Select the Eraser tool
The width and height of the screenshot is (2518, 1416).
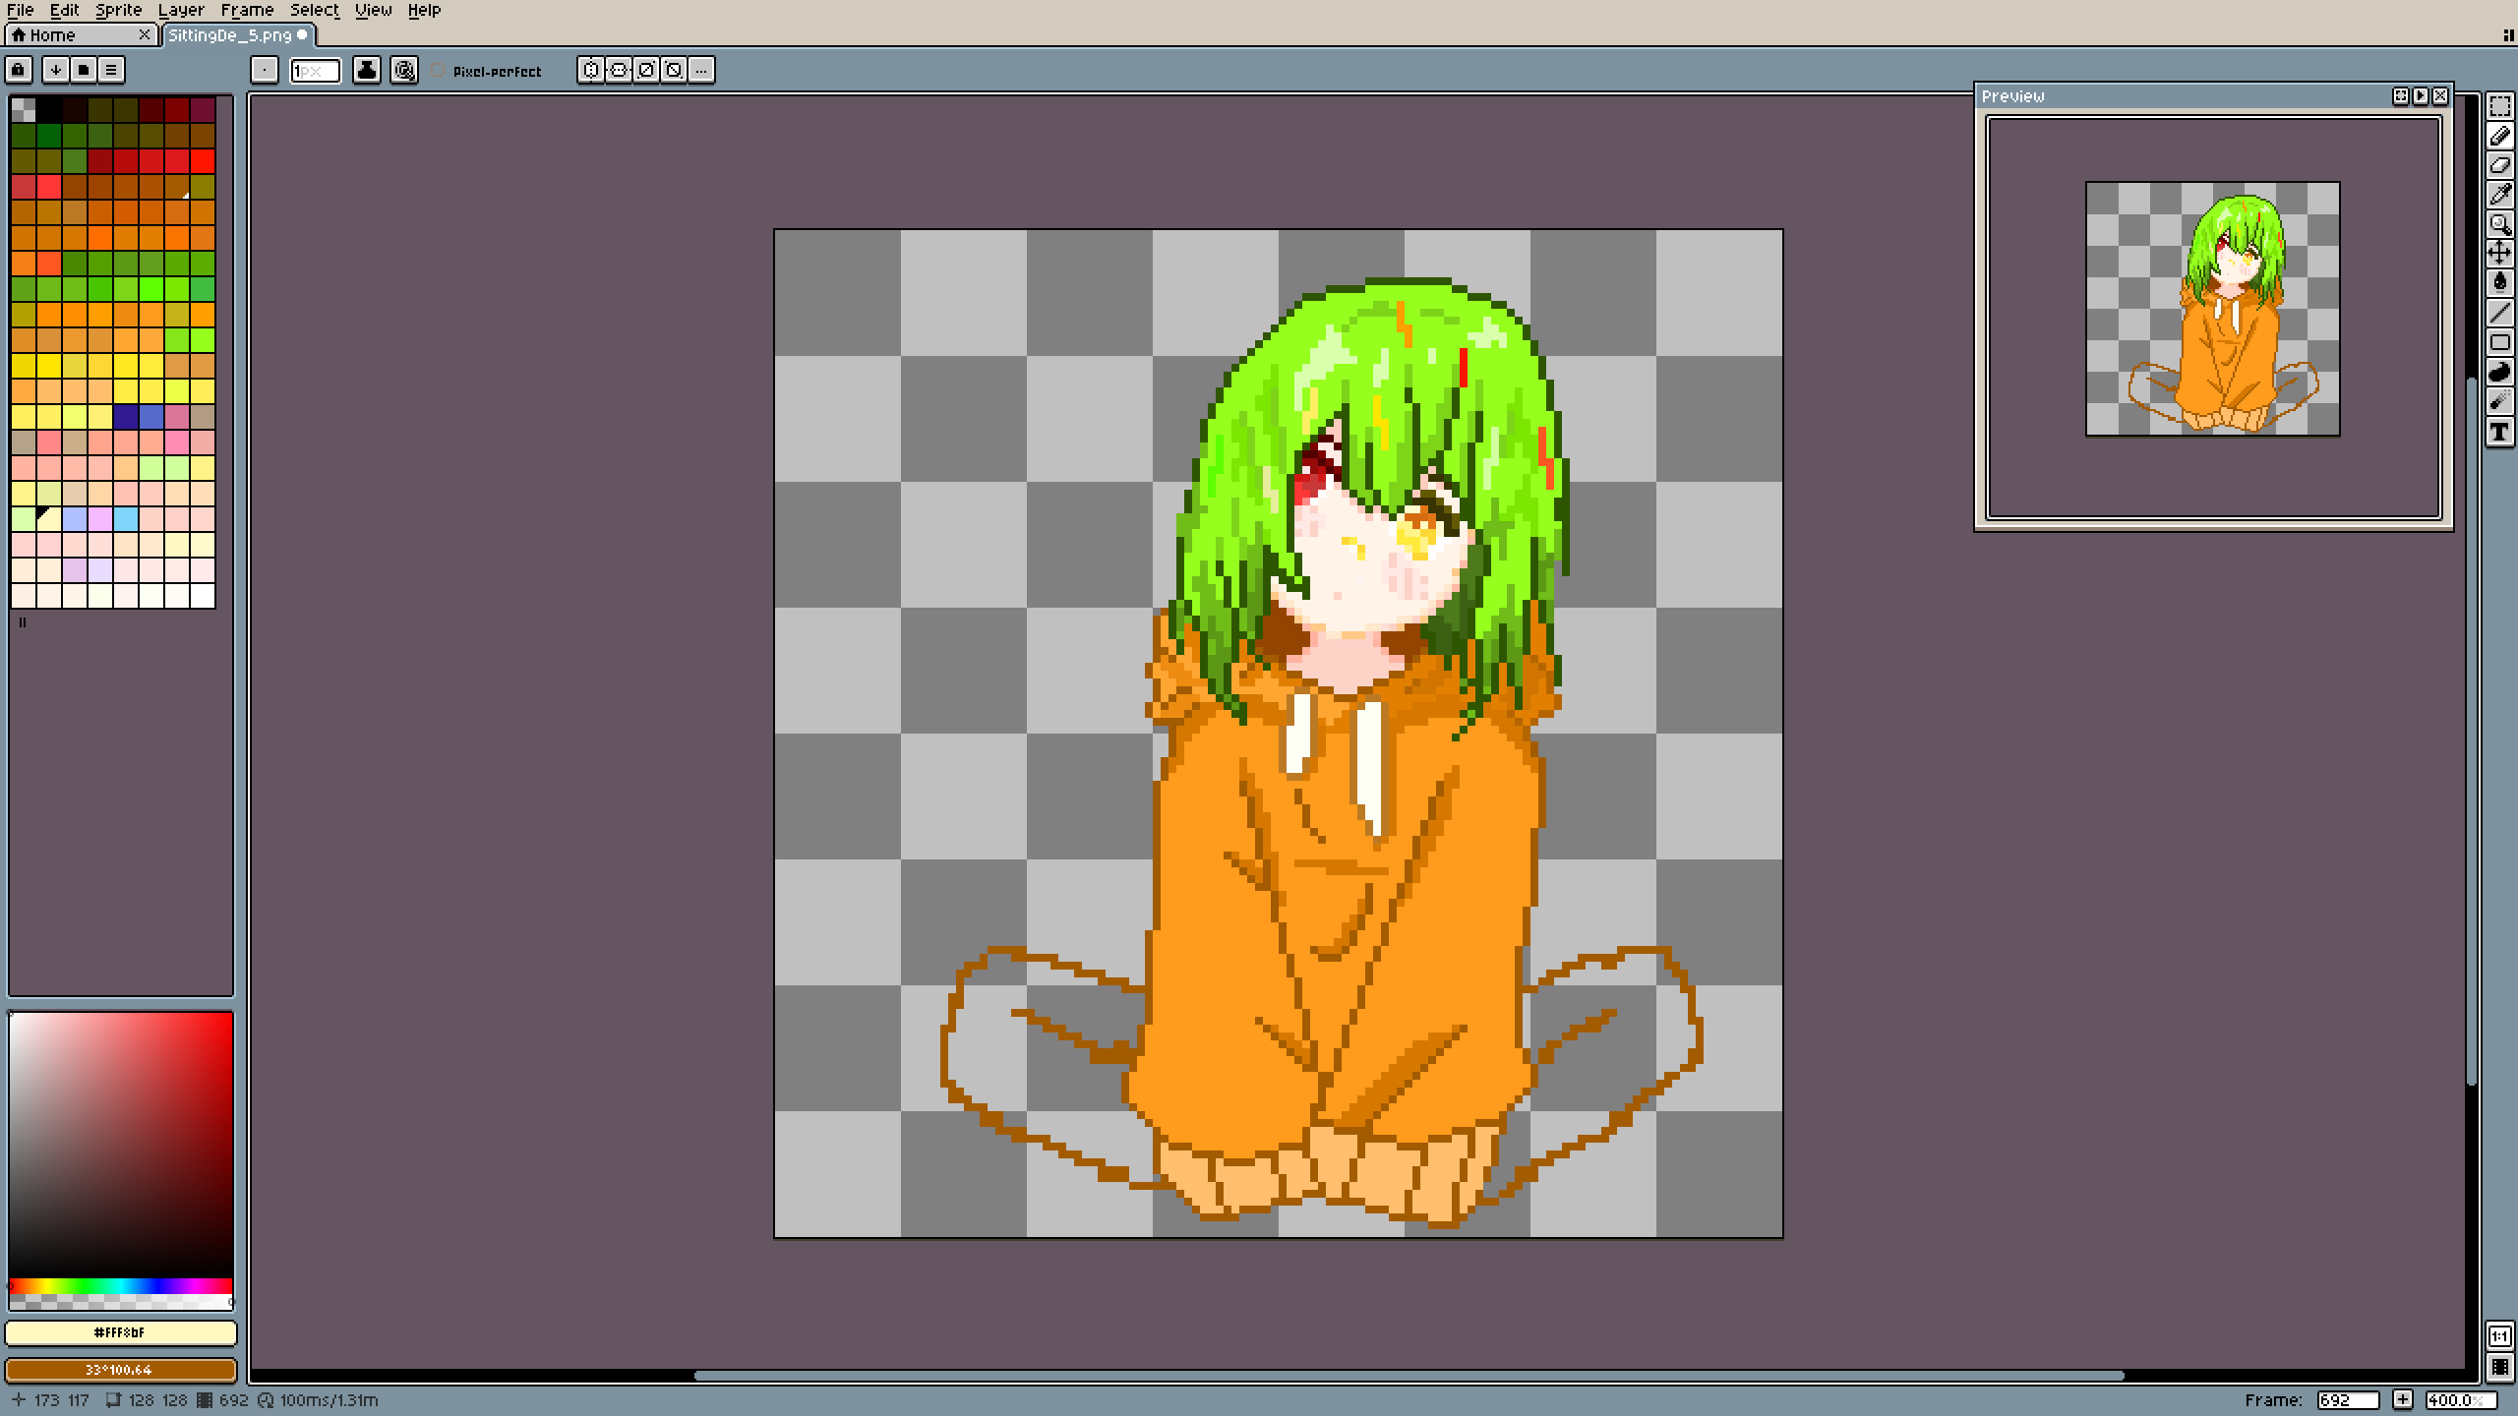pos(2499,165)
